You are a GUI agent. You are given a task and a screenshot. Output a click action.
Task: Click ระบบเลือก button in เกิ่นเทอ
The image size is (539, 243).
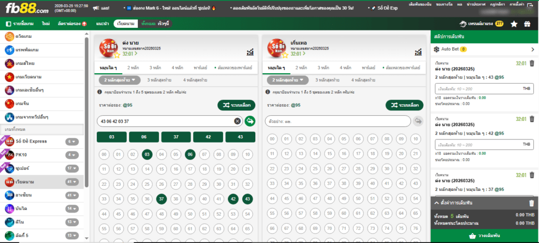[x=405, y=105]
